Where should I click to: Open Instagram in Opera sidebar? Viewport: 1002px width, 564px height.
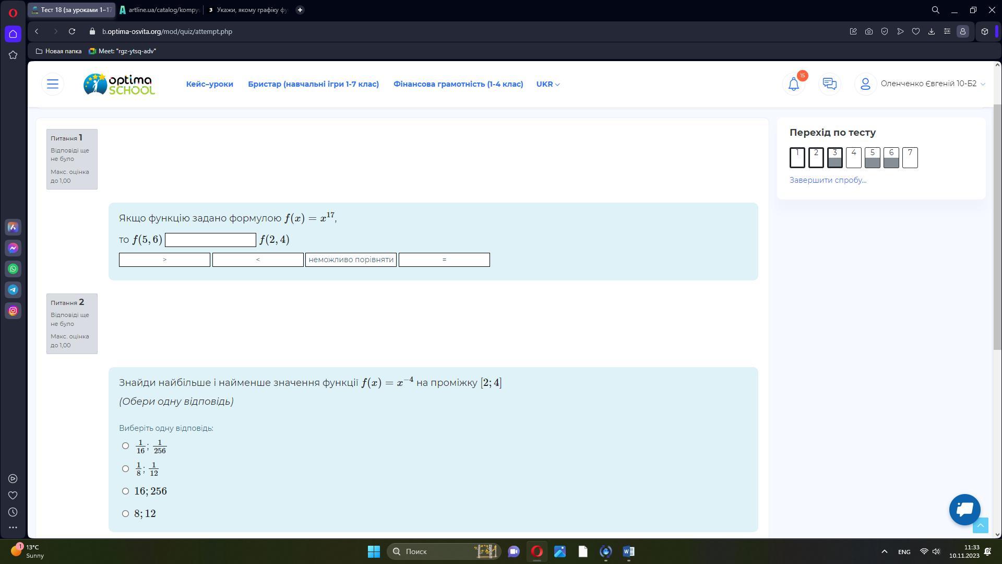(13, 311)
